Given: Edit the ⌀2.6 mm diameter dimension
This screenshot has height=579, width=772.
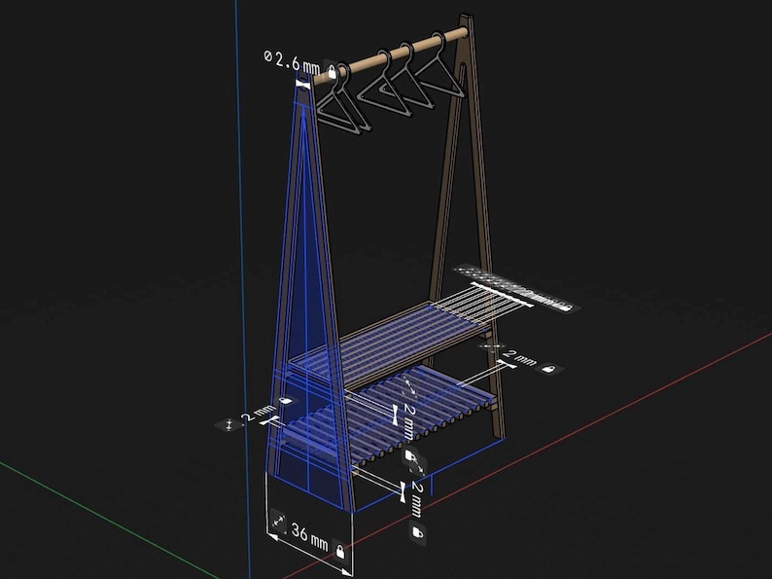Looking at the screenshot, I should click(x=292, y=62).
